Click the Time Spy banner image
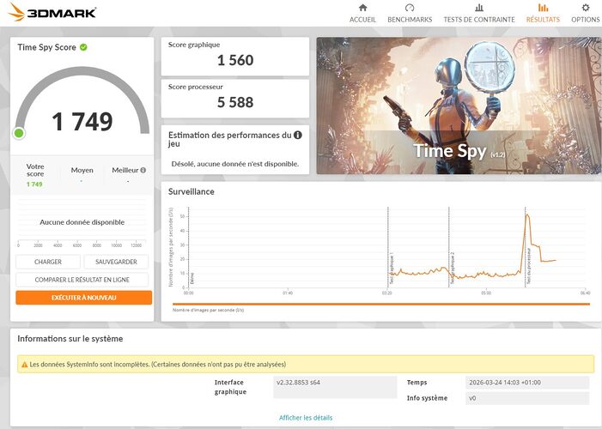This screenshot has height=429, width=602. [x=459, y=106]
